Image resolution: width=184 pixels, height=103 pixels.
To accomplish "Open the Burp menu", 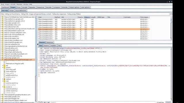I will (3, 4).
